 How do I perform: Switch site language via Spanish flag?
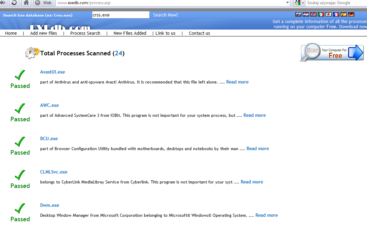(x=344, y=14)
